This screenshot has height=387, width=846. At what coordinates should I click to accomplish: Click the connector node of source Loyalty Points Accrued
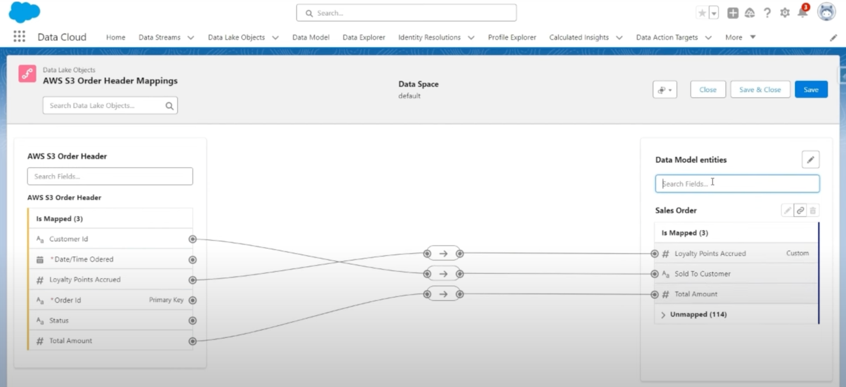(192, 280)
